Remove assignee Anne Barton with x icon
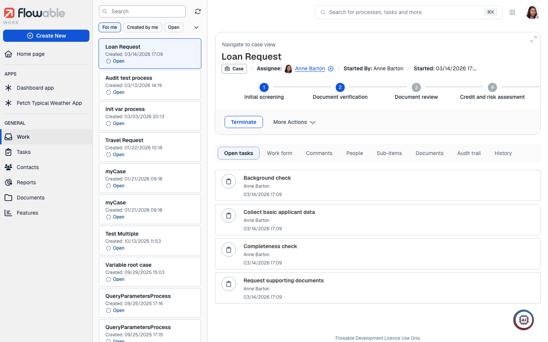 tap(331, 69)
